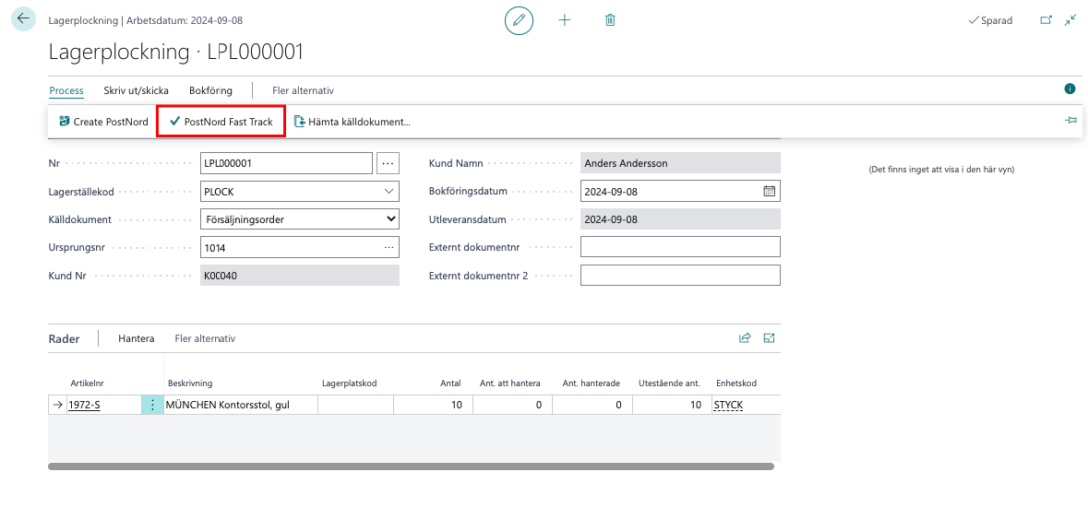This screenshot has height=507, width=1088.
Task: Click the trash can delete icon
Action: [x=610, y=20]
